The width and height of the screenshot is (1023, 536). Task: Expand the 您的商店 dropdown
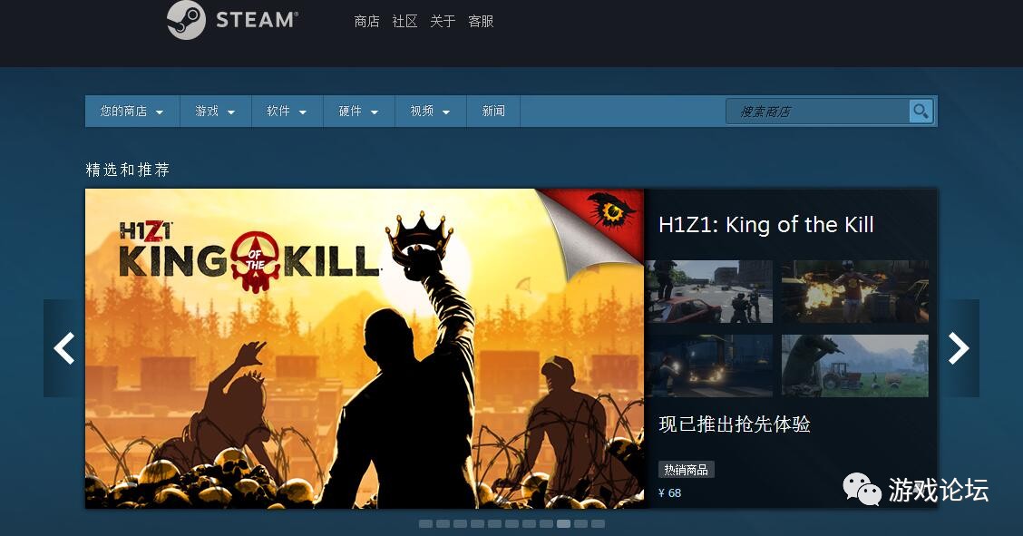pyautogui.click(x=132, y=112)
